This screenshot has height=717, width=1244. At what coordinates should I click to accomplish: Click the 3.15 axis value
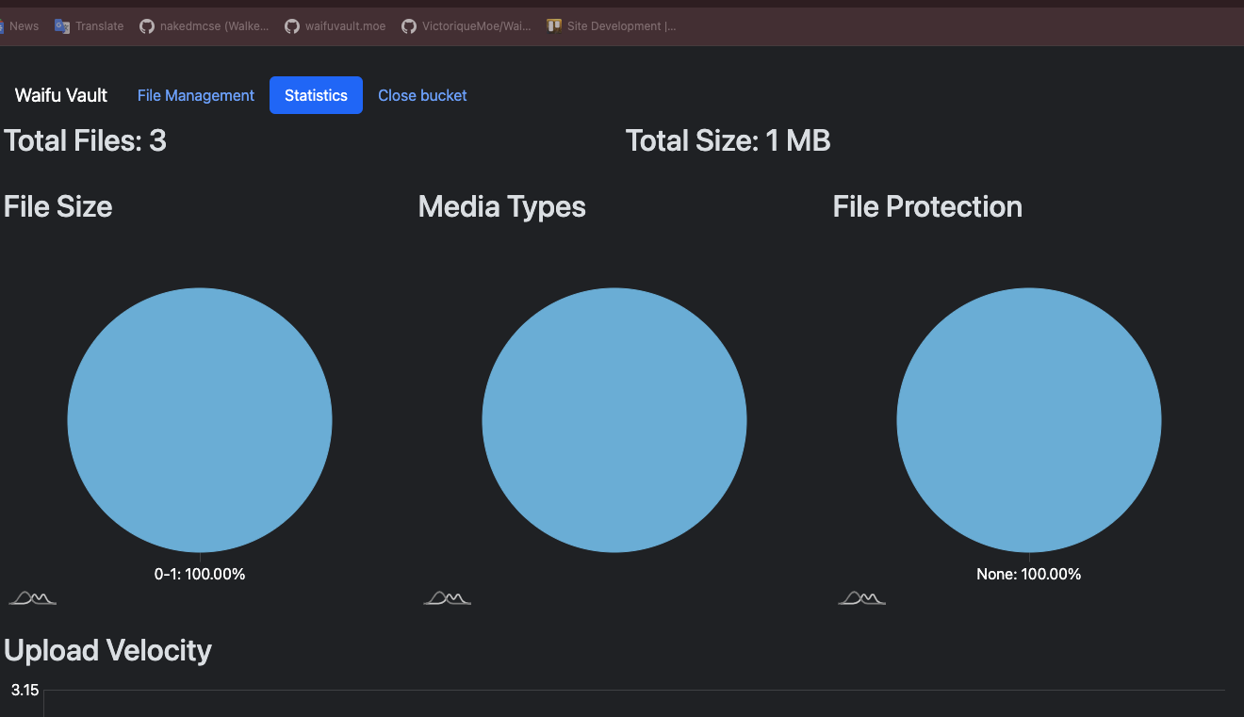(25, 691)
